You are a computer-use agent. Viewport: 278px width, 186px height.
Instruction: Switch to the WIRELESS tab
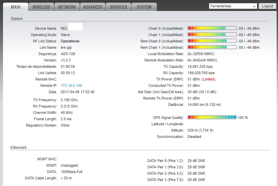[41, 7]
